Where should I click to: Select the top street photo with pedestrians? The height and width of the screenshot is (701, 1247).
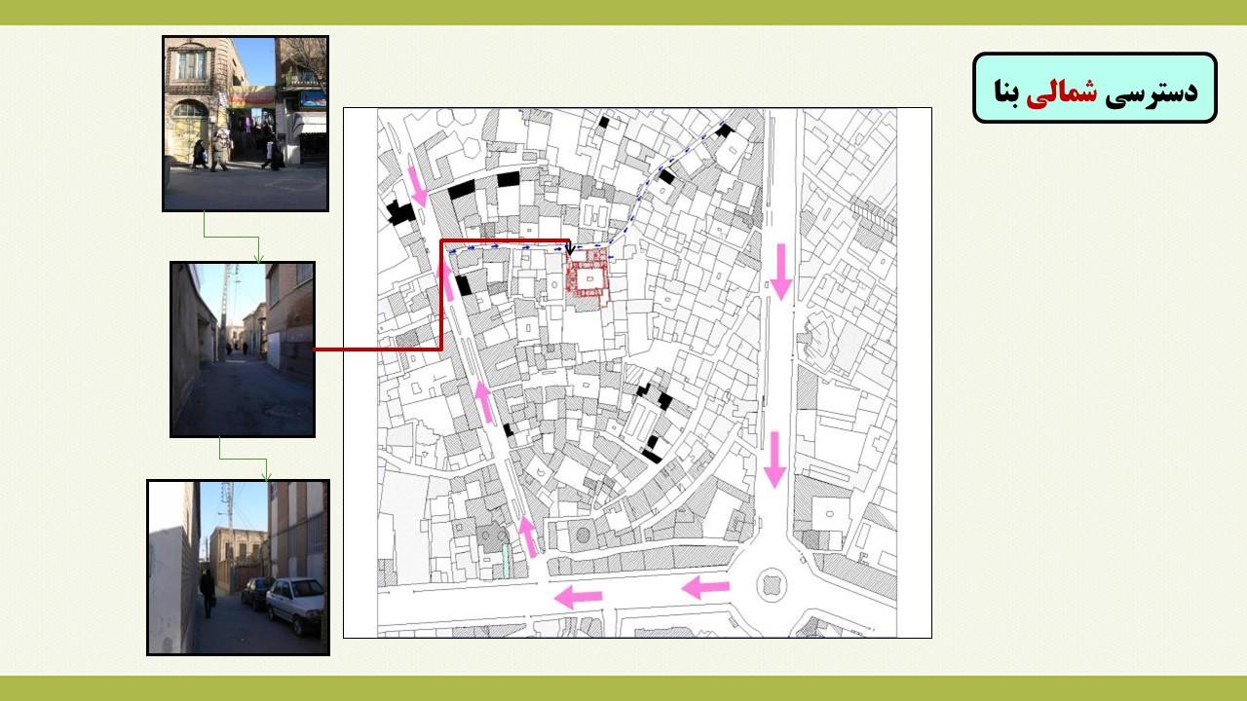tap(246, 124)
